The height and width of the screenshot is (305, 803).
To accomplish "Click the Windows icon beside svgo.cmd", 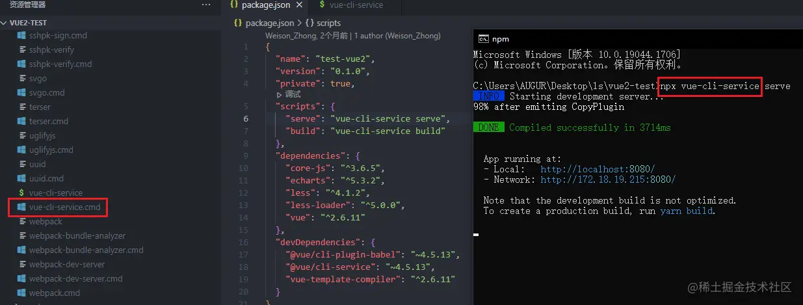I will [x=21, y=92].
